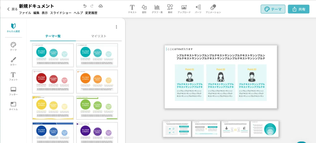Open the カラー settings in sidebar
The height and width of the screenshot is (143, 316).
(13, 61)
